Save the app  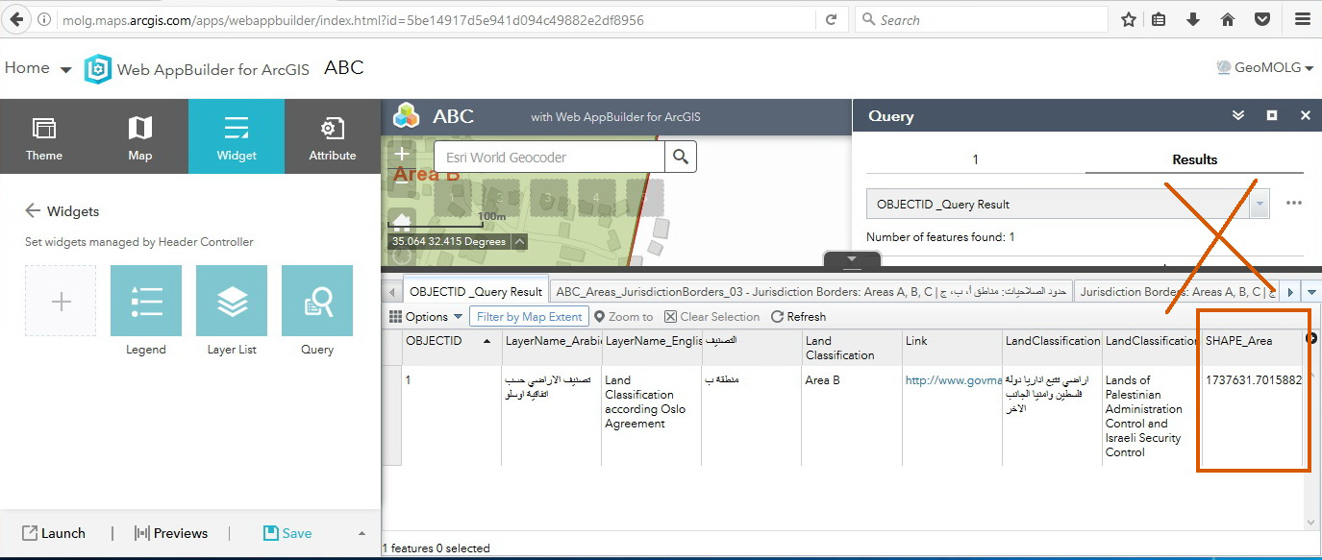pos(287,533)
